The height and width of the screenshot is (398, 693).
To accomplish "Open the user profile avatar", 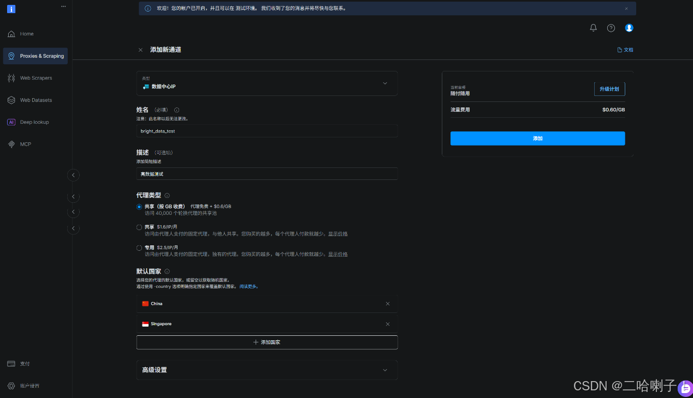I will tap(629, 28).
